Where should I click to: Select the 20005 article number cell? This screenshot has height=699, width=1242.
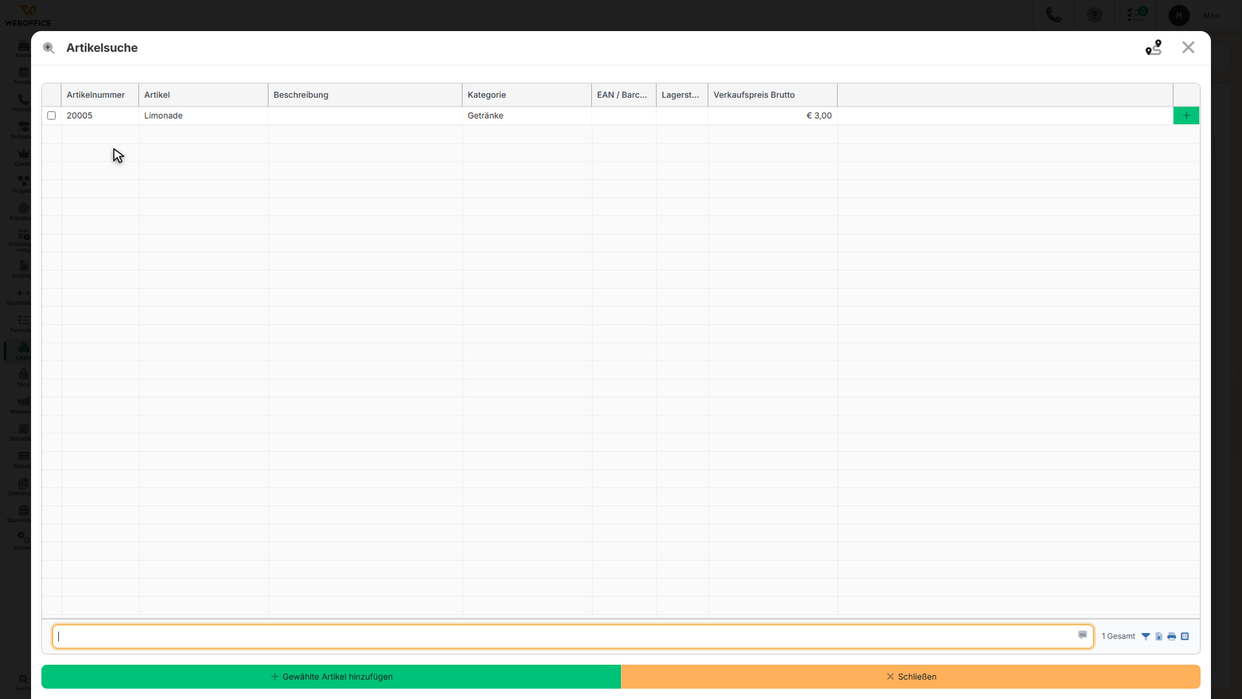(100, 116)
